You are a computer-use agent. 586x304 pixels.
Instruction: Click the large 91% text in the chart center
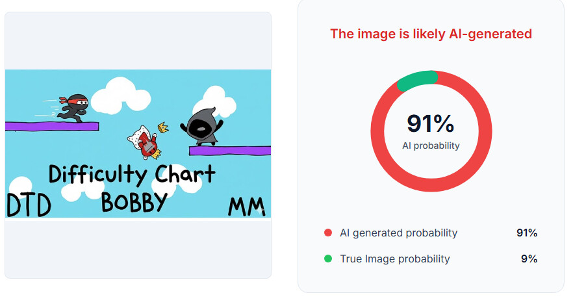coord(430,123)
